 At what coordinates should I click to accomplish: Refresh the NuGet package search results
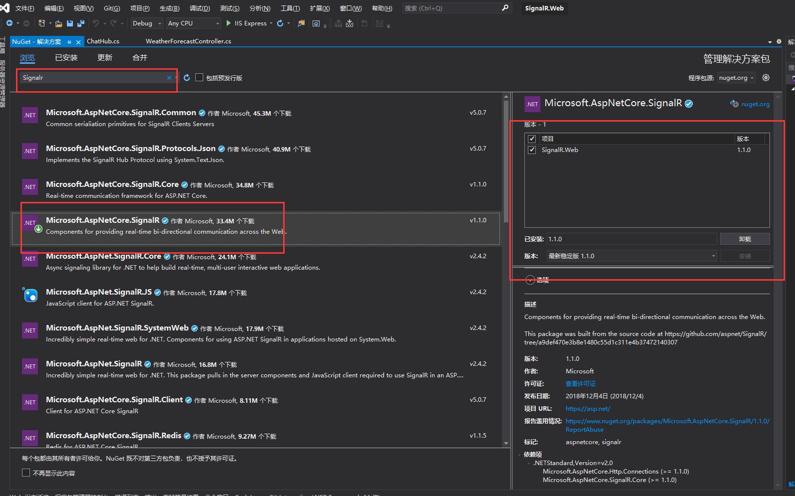pyautogui.click(x=187, y=78)
